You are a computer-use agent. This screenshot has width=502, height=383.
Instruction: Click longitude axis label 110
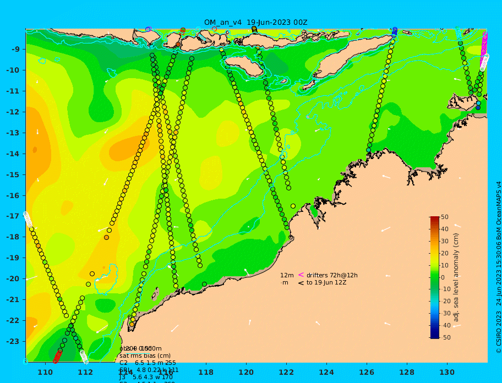point(45,373)
